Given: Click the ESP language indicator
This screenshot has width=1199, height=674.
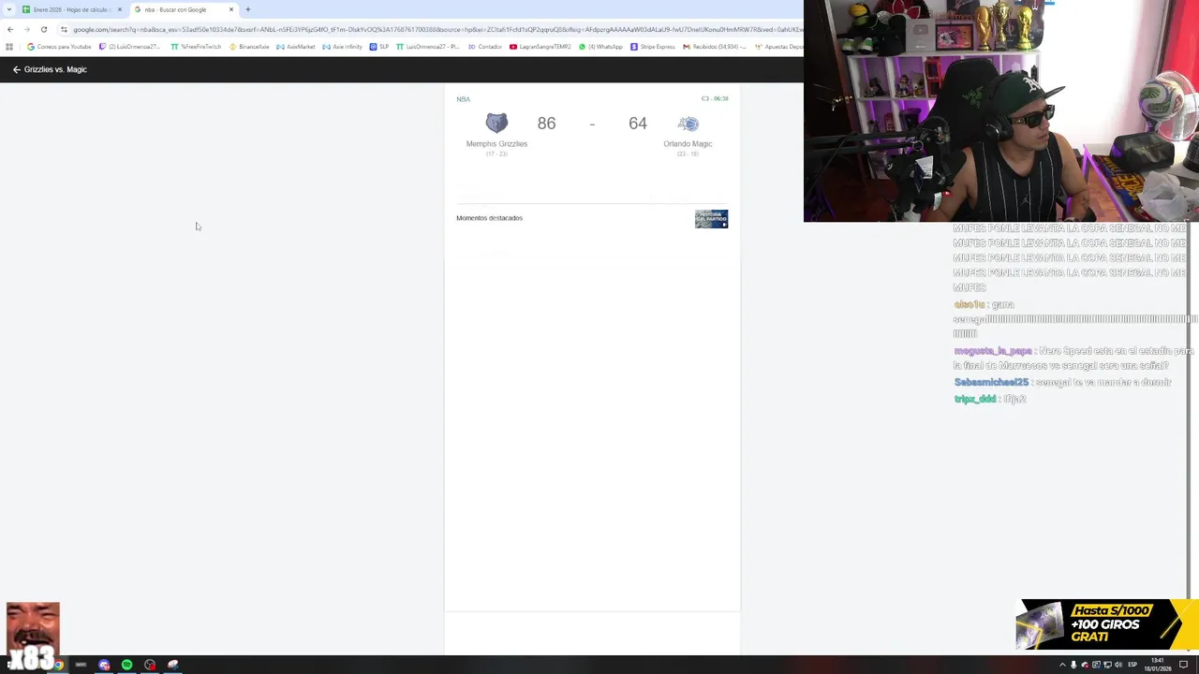Looking at the screenshot, I should 1132,665.
